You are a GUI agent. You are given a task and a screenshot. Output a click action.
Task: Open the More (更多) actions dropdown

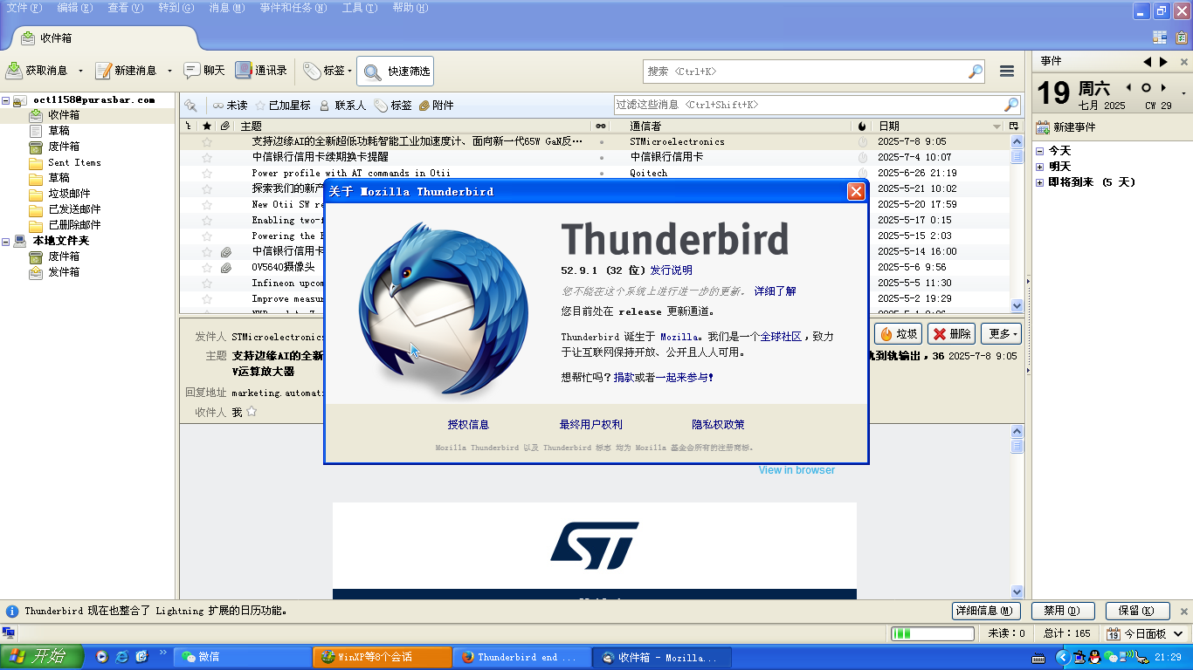1002,333
